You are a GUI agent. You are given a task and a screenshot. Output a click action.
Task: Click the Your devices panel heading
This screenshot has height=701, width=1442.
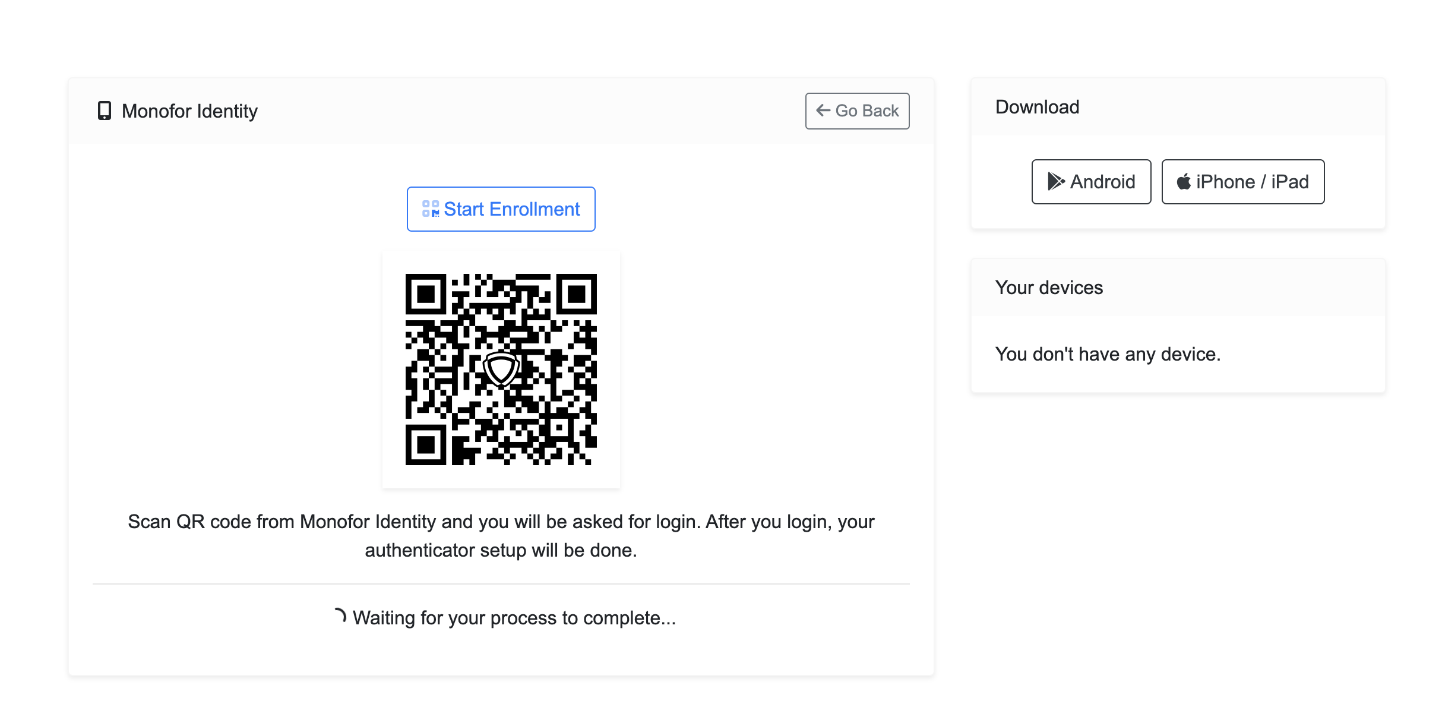coord(1049,288)
